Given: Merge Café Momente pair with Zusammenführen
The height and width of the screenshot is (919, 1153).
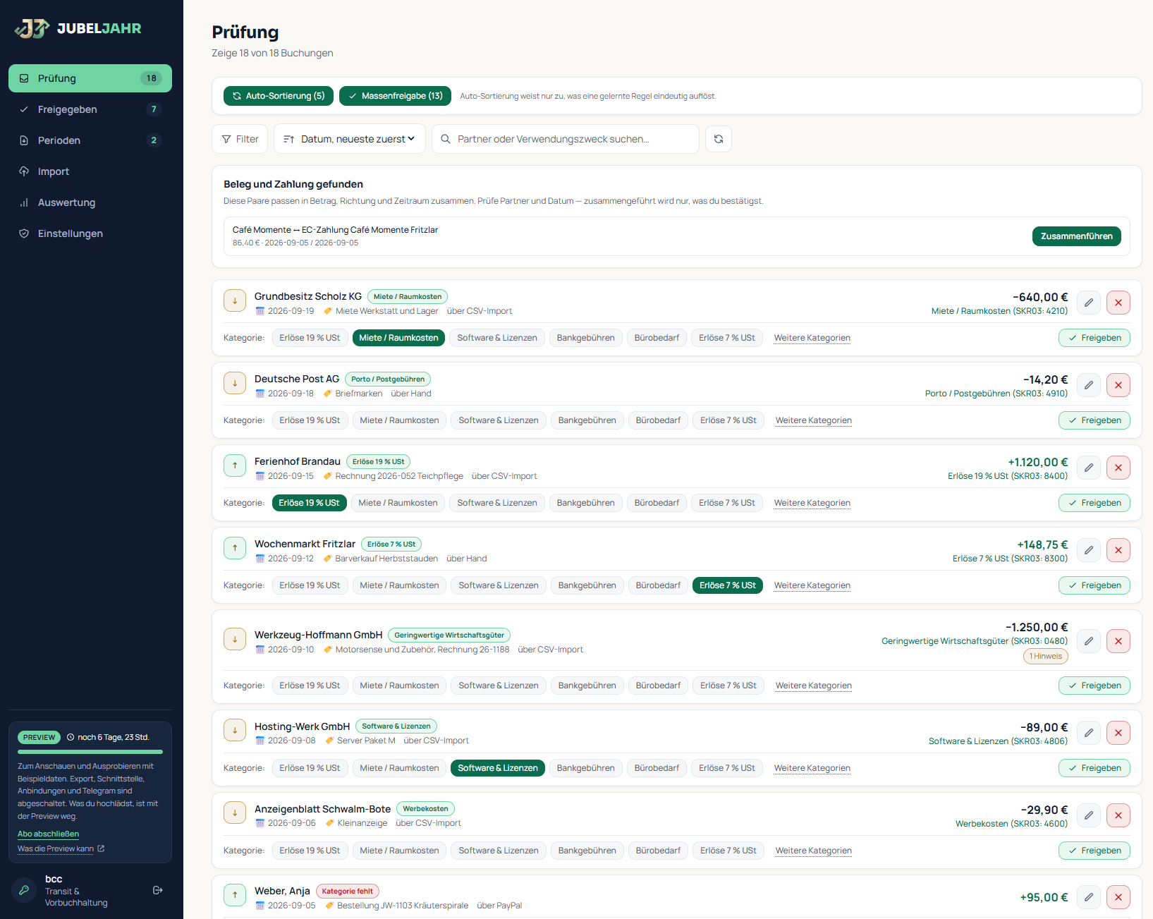Looking at the screenshot, I should [x=1076, y=236].
